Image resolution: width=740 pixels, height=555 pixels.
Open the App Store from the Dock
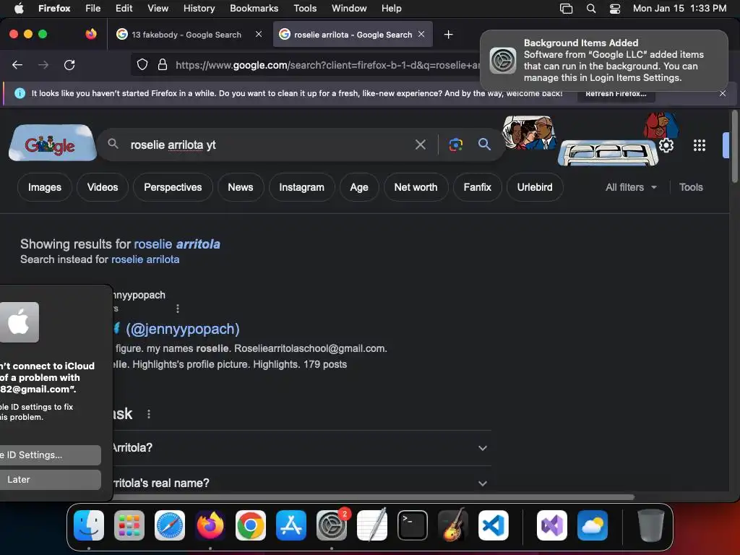tap(291, 525)
